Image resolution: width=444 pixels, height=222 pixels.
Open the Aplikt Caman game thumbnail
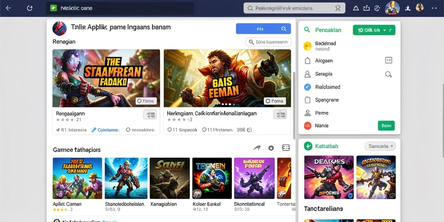77,178
